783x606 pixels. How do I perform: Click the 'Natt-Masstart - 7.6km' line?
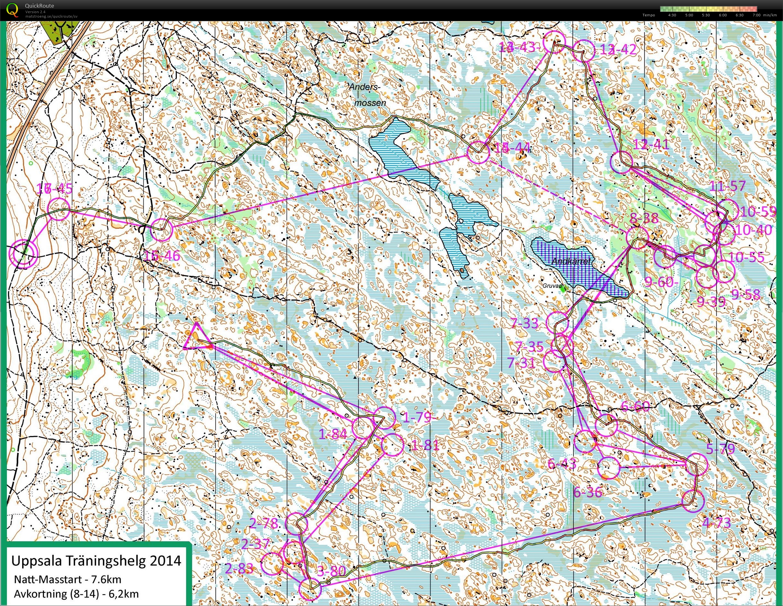click(67, 579)
